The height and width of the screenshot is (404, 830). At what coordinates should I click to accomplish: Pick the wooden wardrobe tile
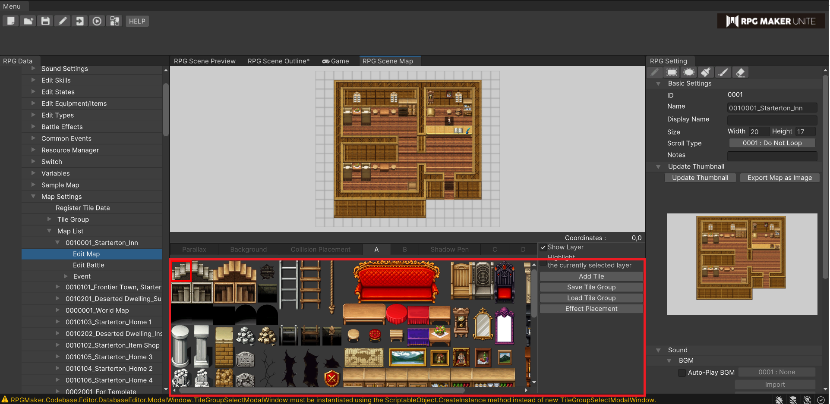click(x=461, y=280)
